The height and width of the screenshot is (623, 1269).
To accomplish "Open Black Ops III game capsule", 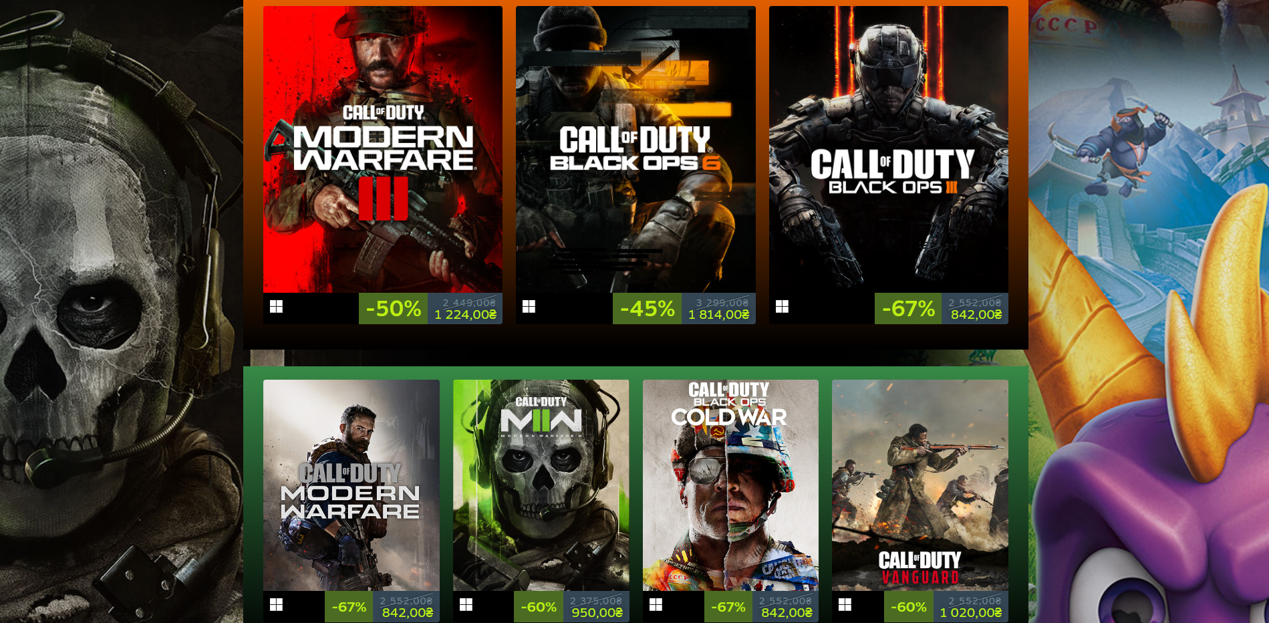I will point(889,150).
